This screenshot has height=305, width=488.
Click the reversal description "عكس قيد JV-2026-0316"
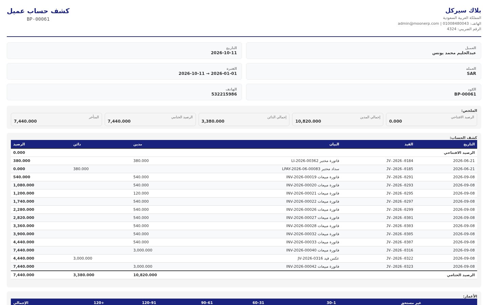tap(318, 259)
